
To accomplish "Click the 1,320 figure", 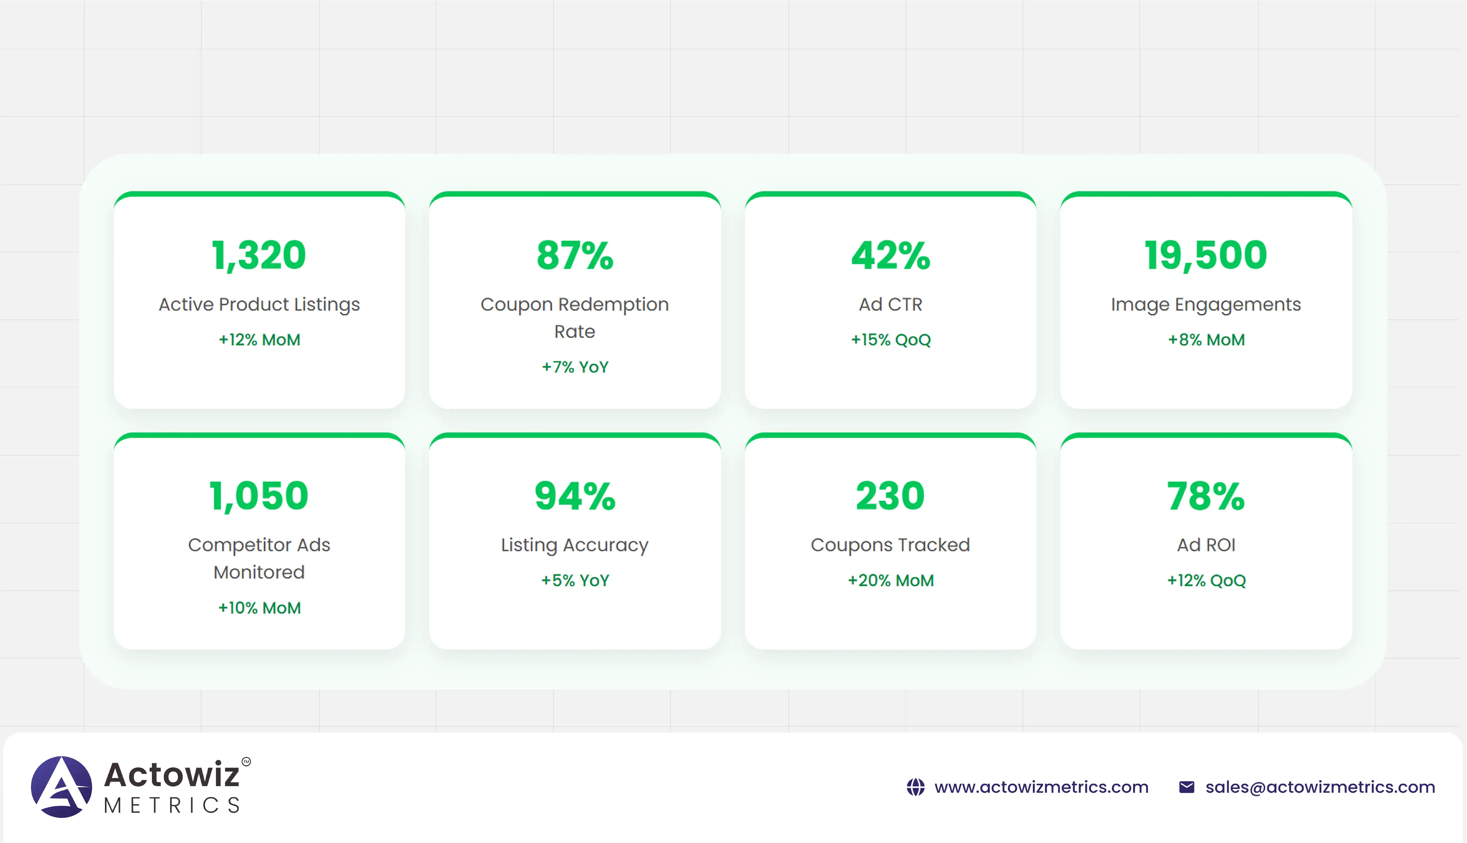I will tap(259, 255).
